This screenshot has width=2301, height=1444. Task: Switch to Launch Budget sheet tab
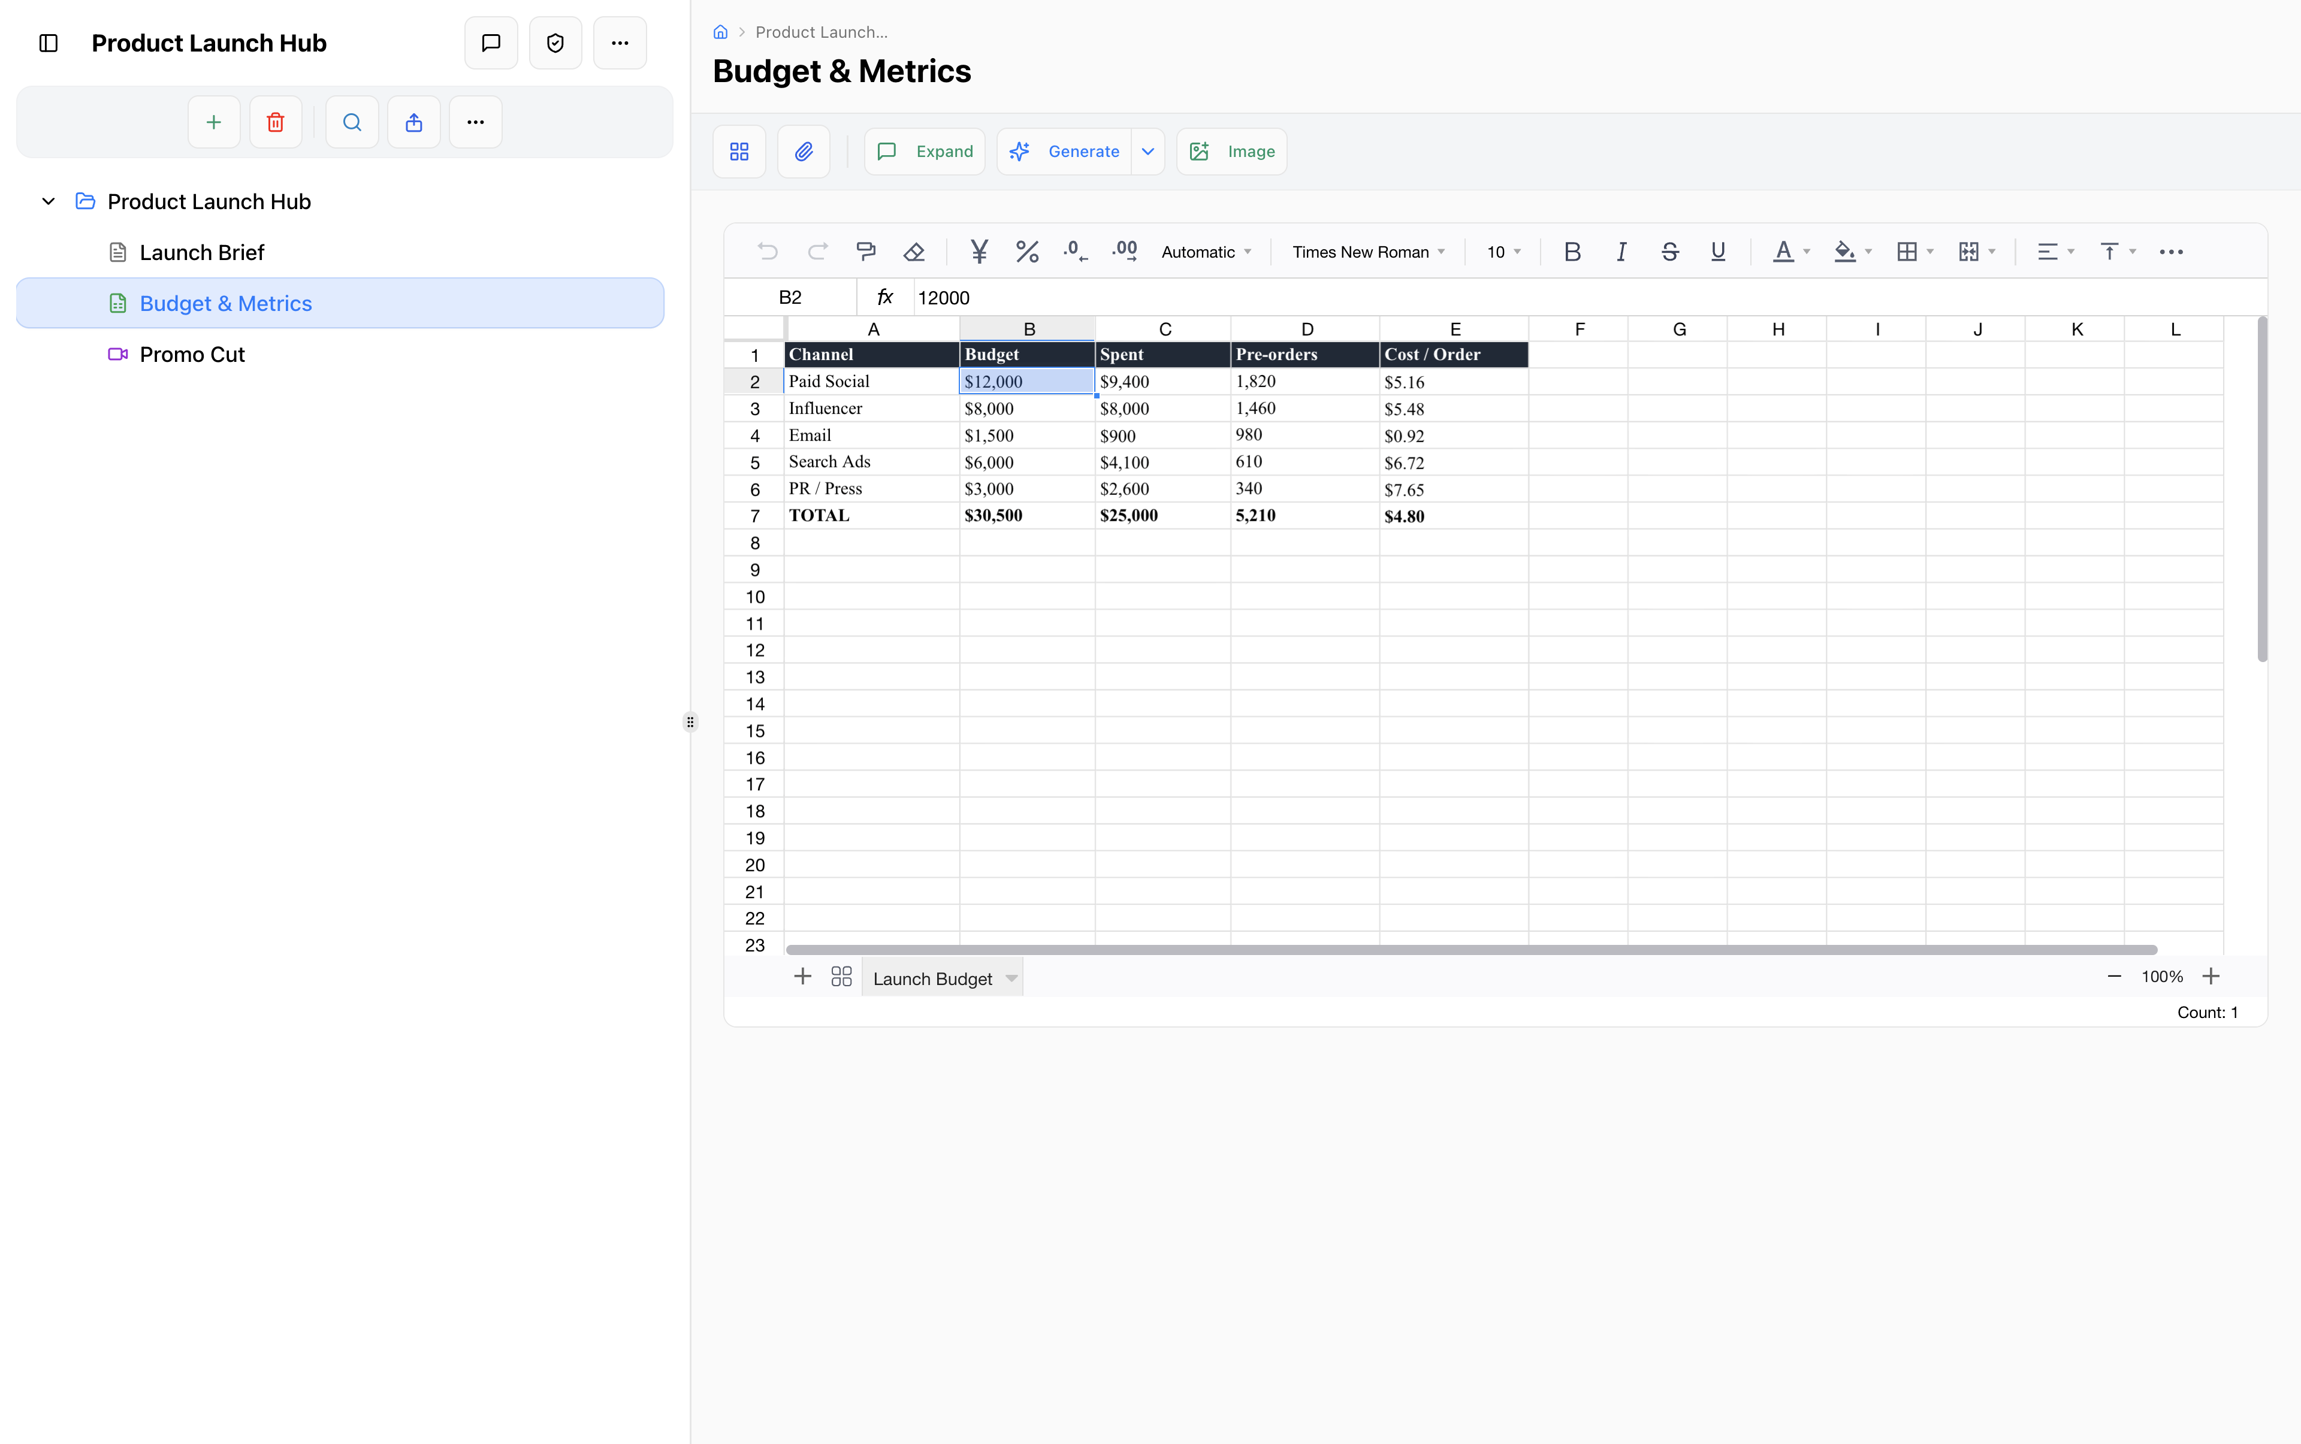(932, 979)
